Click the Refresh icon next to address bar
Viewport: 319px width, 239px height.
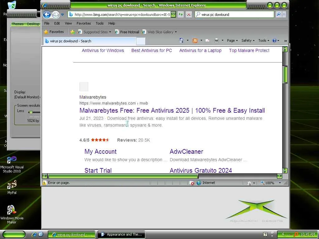click(180, 14)
